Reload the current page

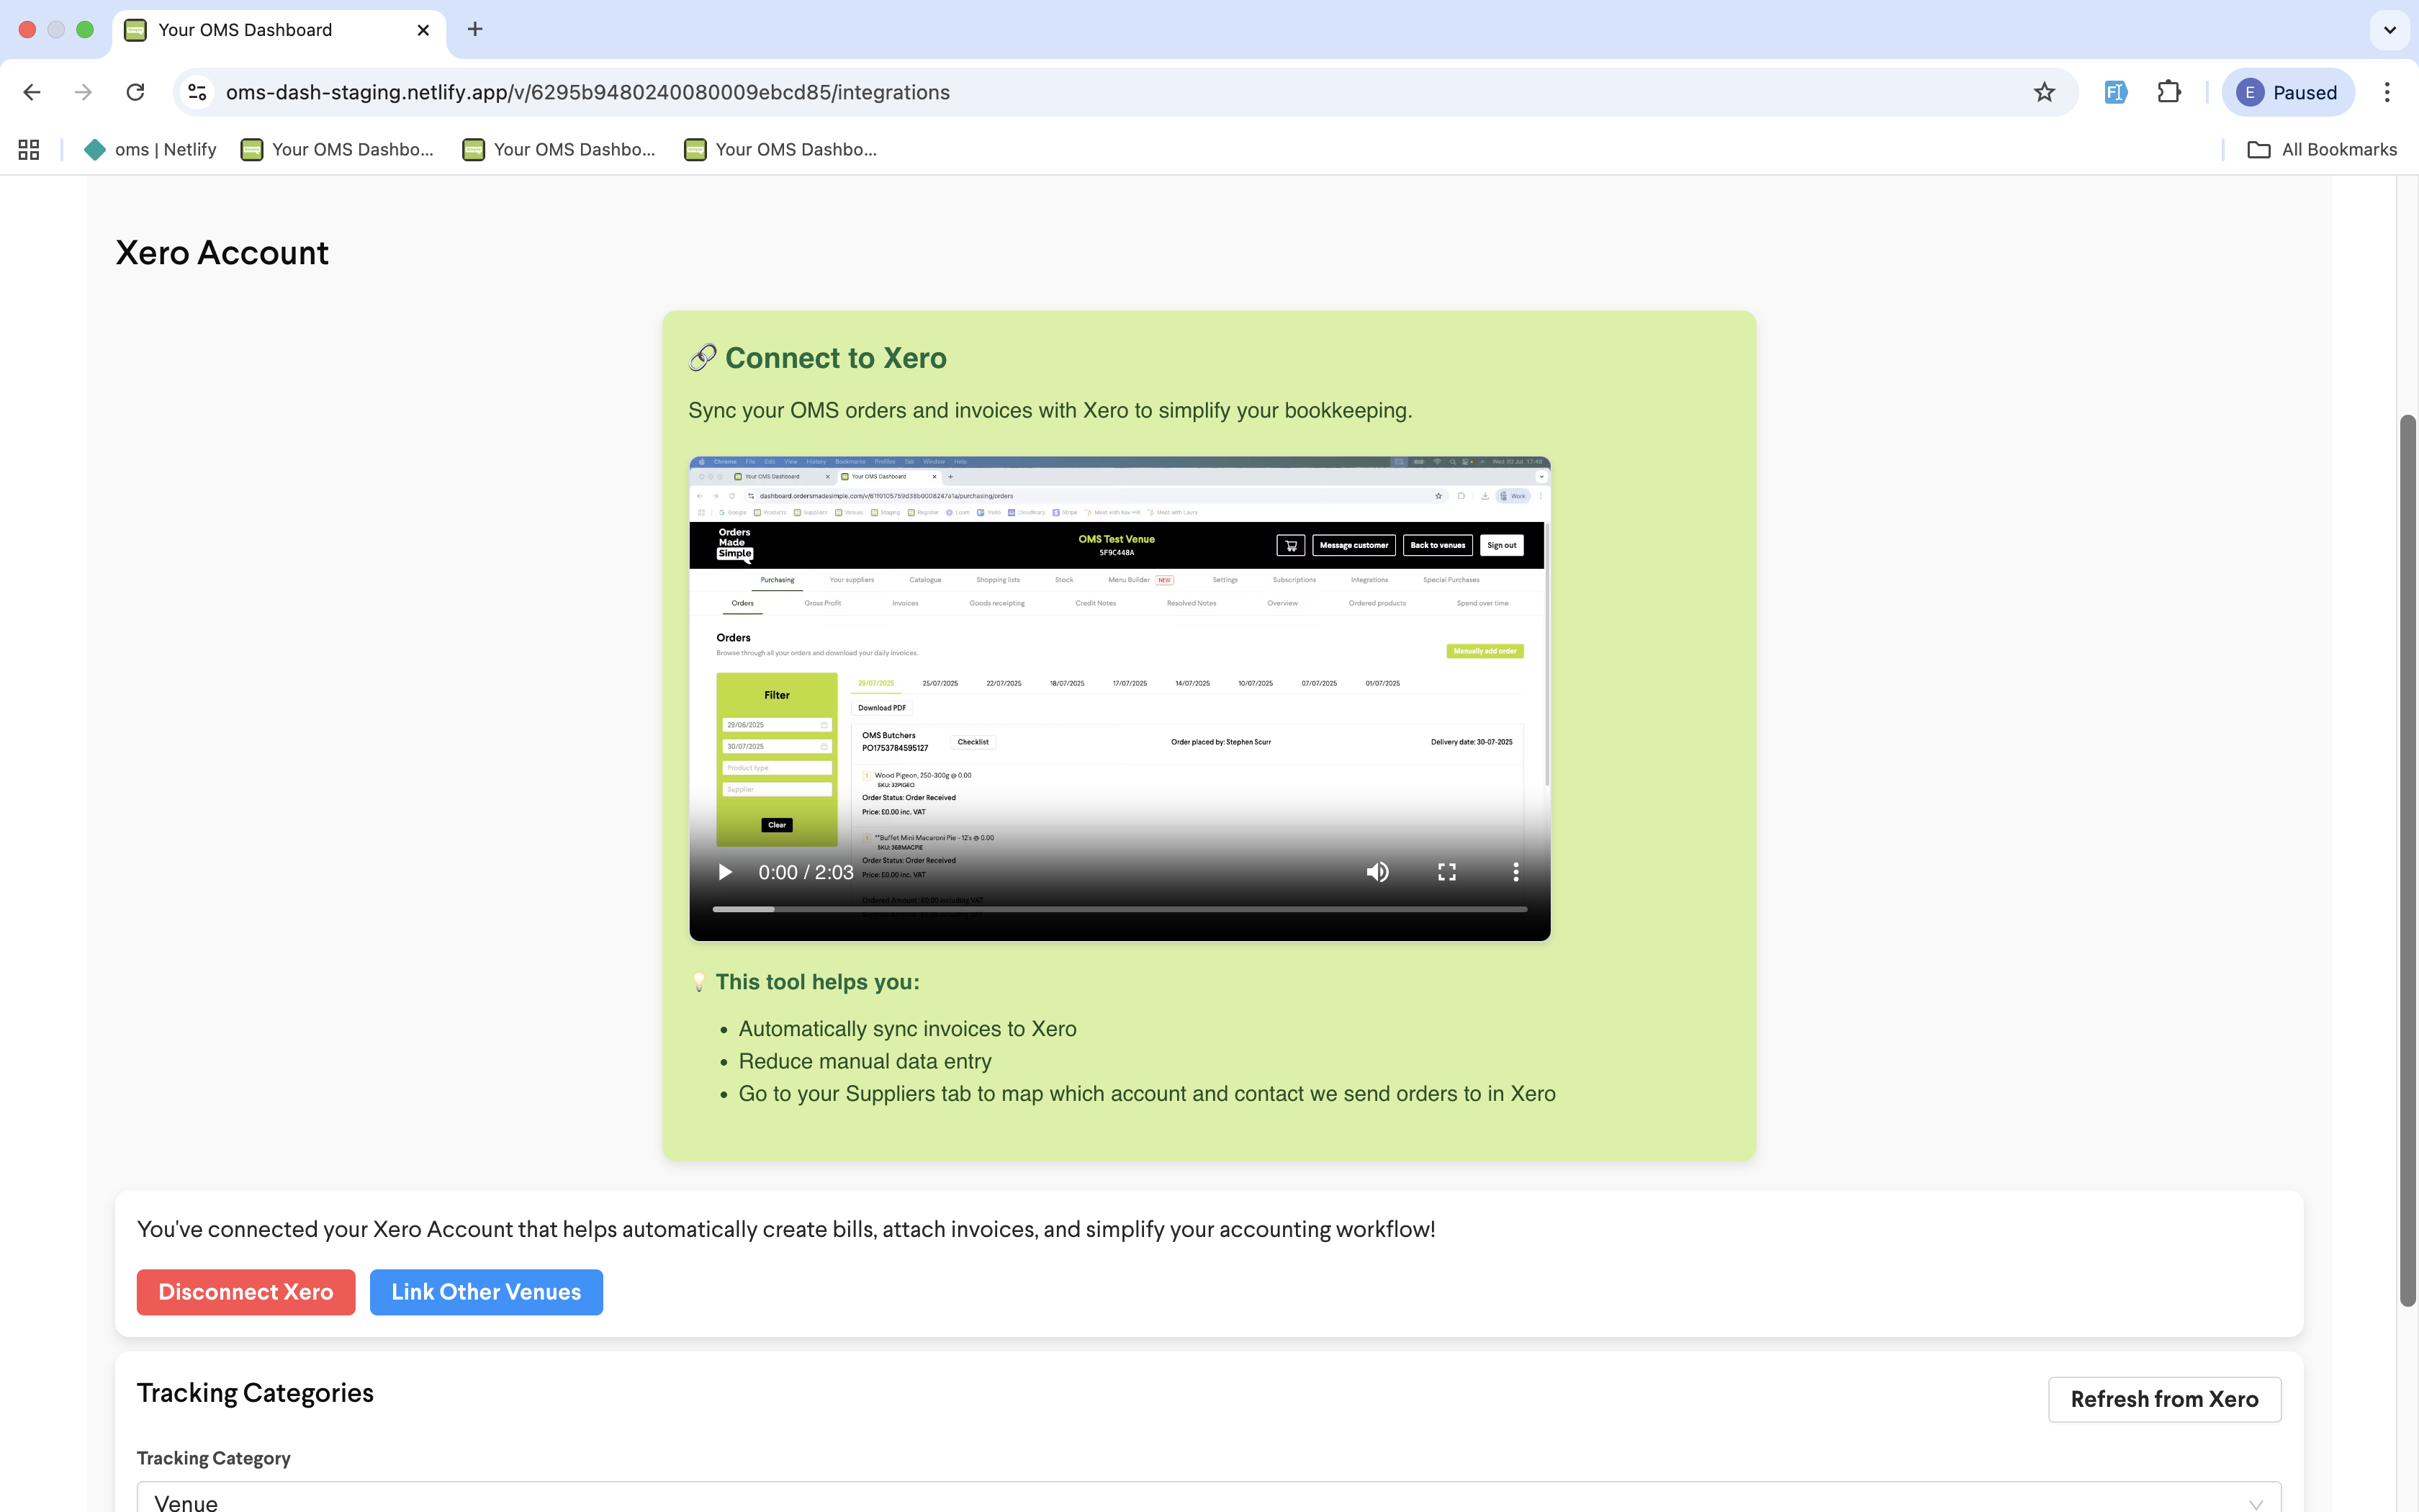[x=135, y=92]
